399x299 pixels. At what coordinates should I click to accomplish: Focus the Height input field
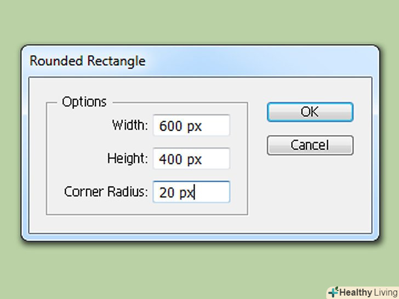coord(191,159)
